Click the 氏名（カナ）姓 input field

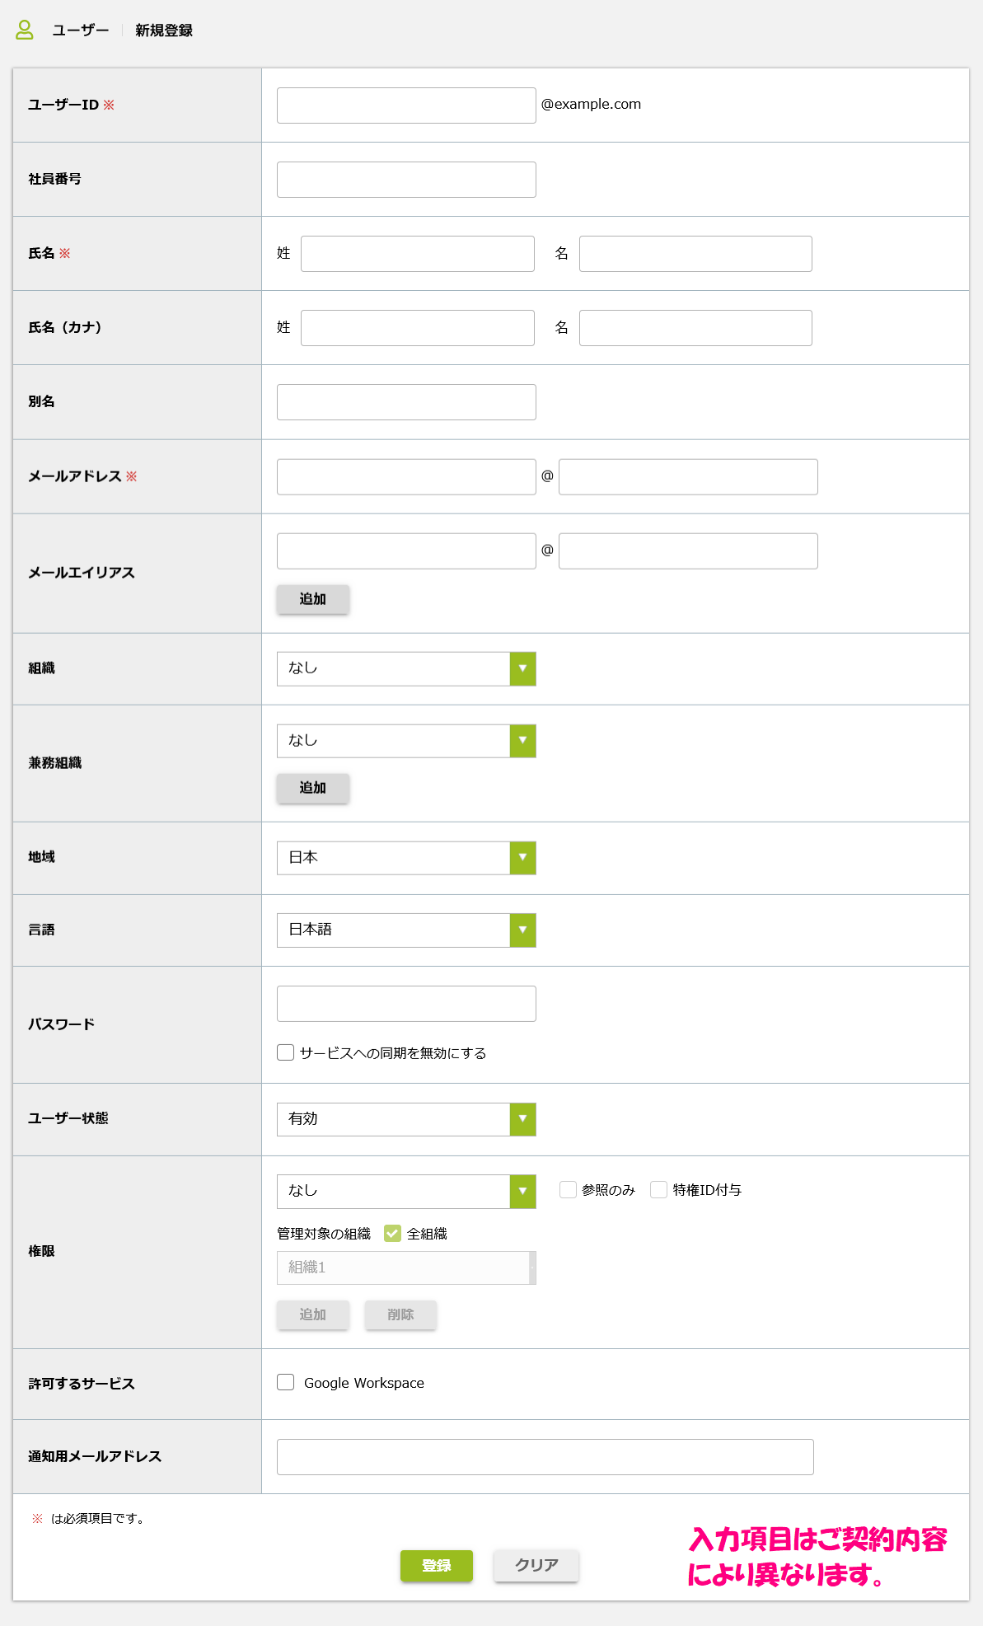coord(418,328)
